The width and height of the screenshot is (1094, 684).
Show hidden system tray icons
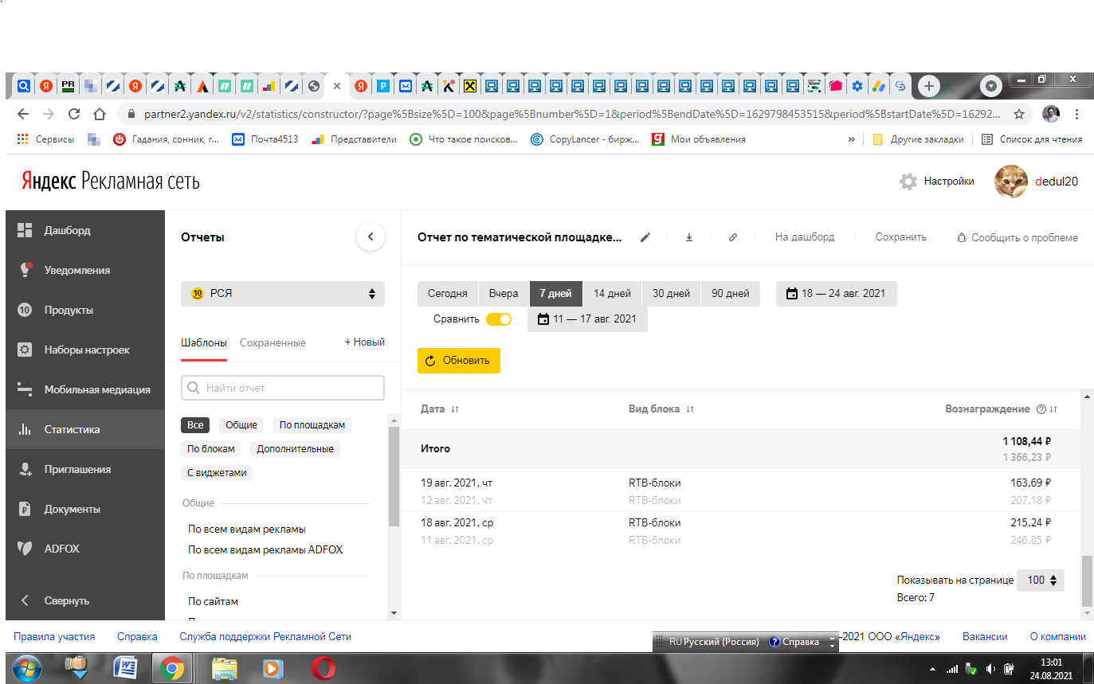coord(932,669)
